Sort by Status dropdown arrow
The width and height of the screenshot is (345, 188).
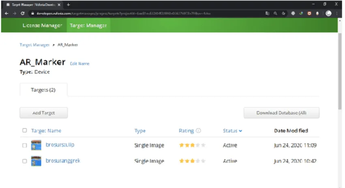240,131
